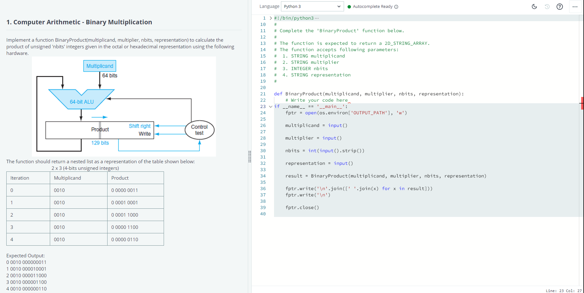Open the more options ellipsis menu
Image resolution: width=584 pixels, height=293 pixels.
click(x=575, y=7)
